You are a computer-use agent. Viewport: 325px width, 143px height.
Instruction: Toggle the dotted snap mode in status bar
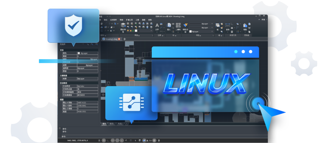click(99, 140)
